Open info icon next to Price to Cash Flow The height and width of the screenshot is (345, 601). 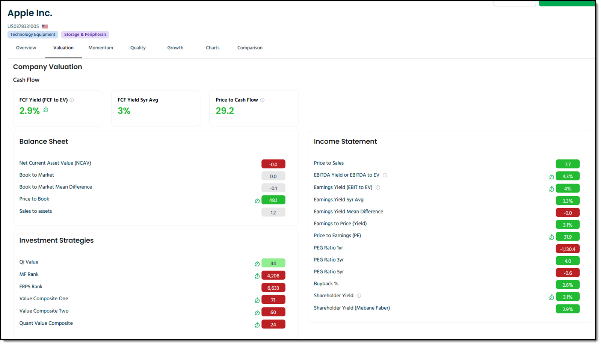point(262,100)
